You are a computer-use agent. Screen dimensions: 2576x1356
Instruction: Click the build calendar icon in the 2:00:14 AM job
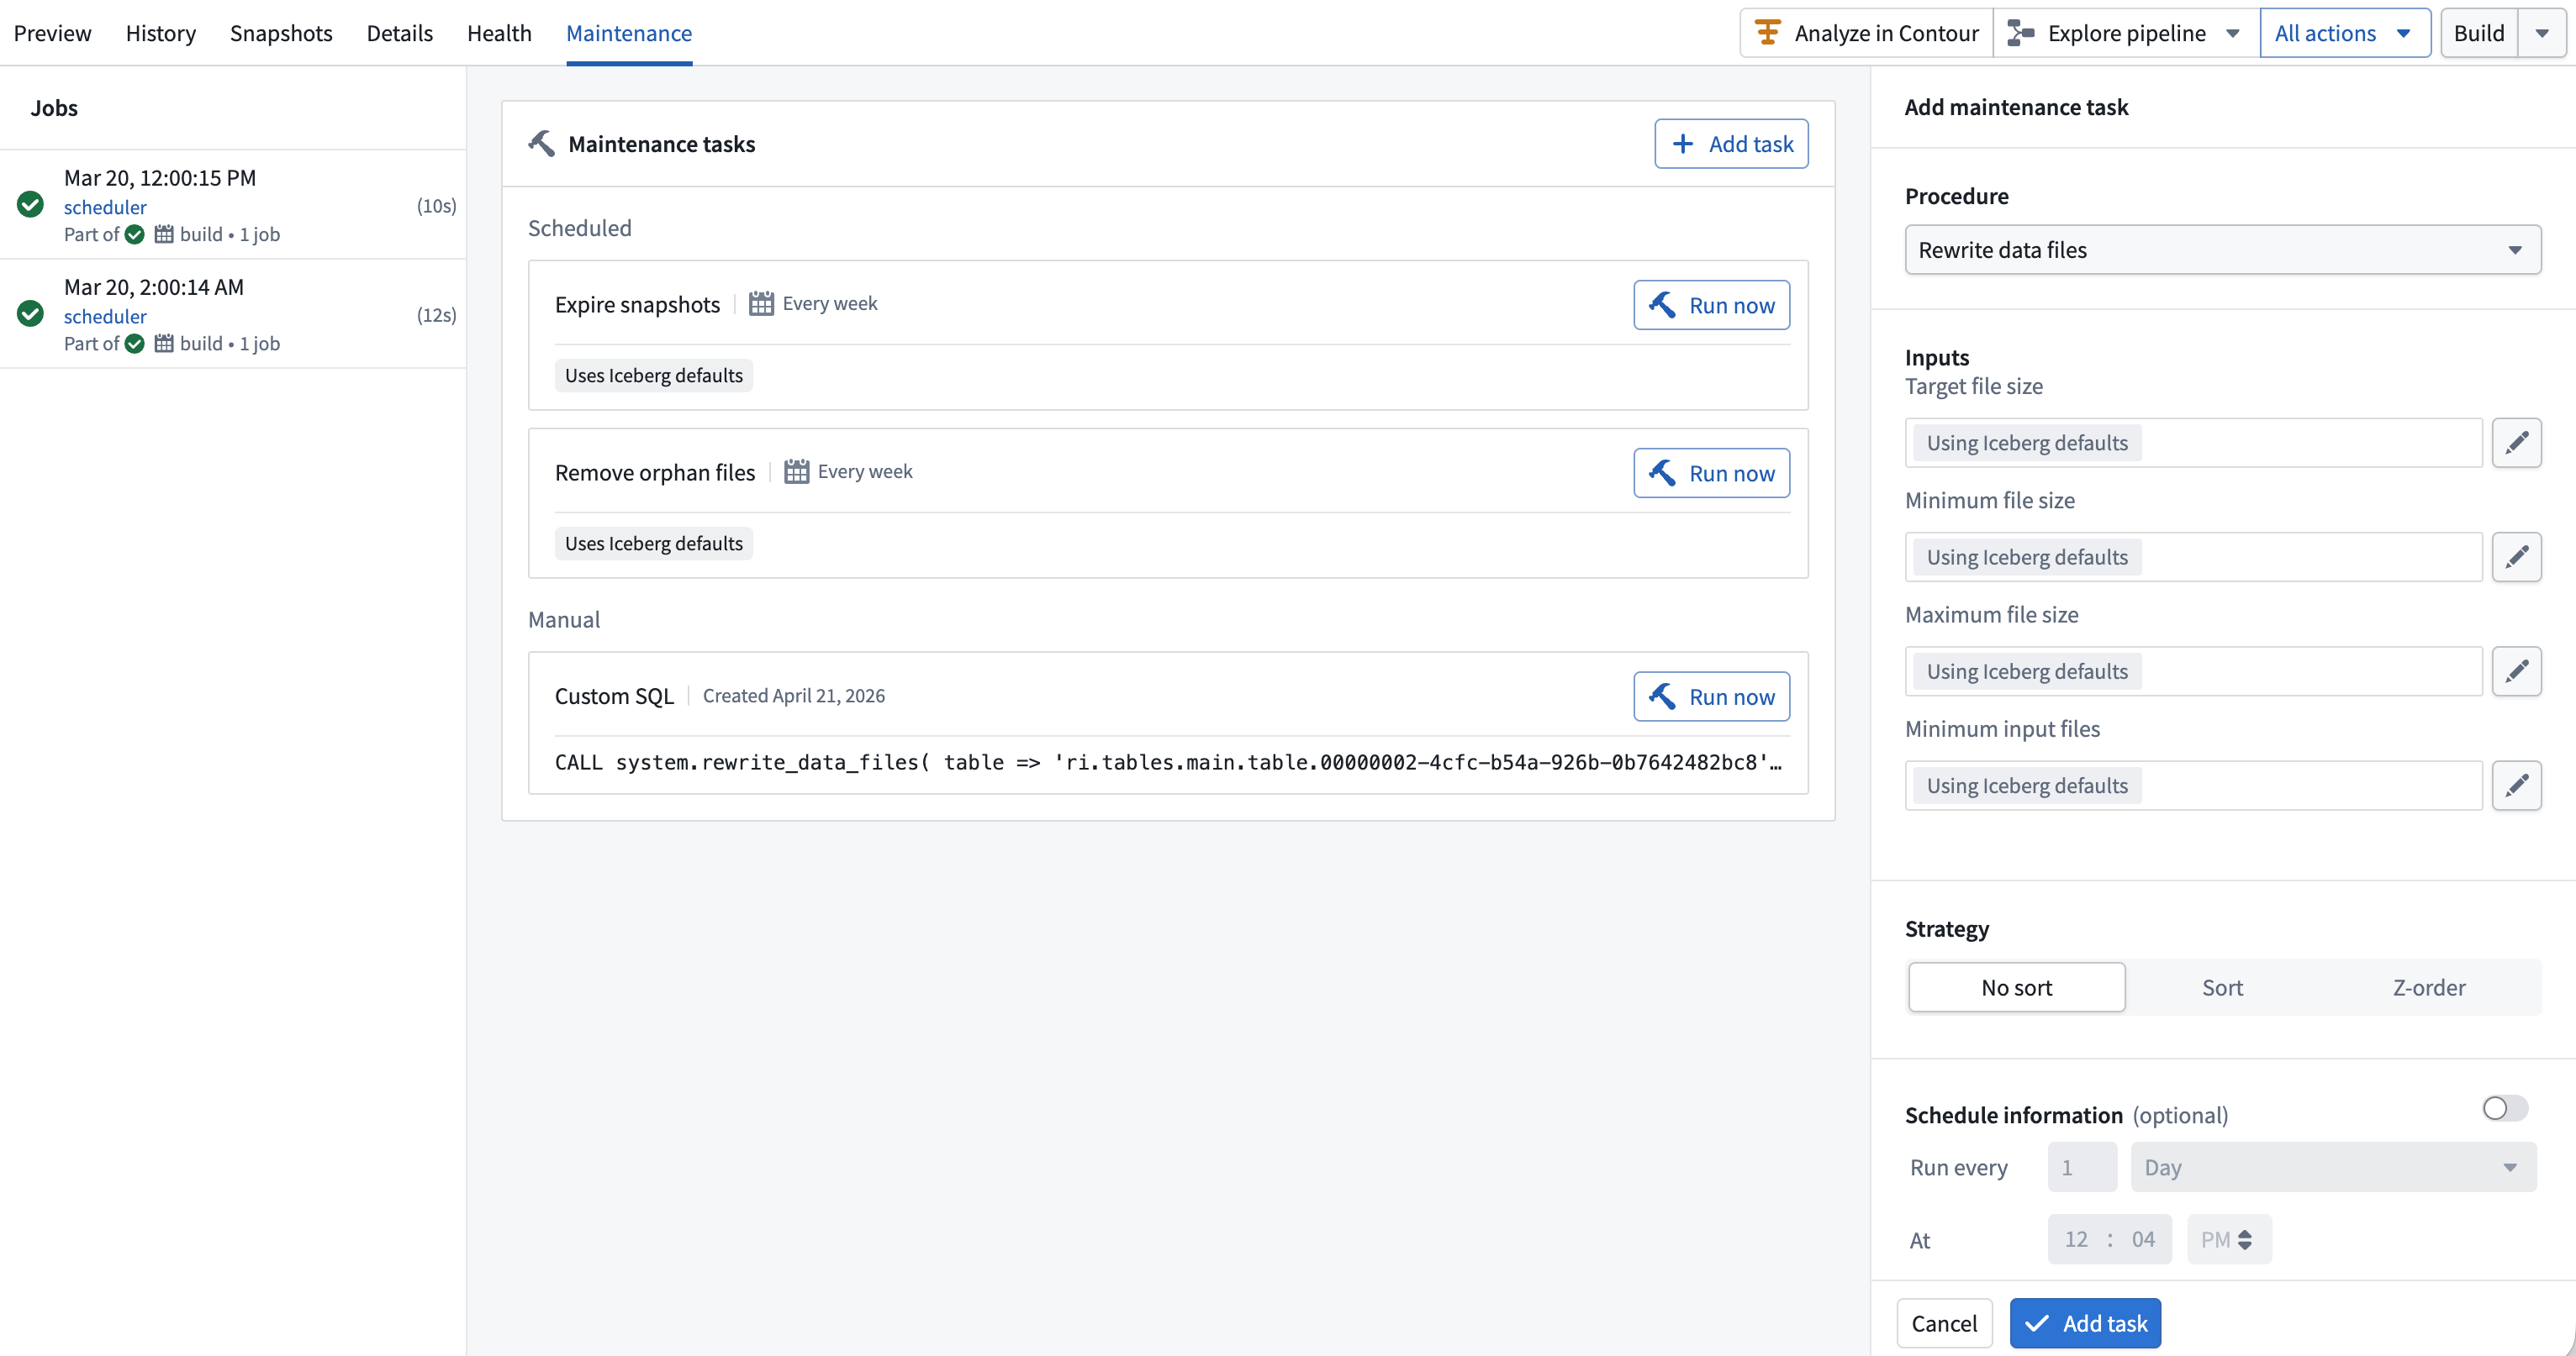click(x=164, y=344)
